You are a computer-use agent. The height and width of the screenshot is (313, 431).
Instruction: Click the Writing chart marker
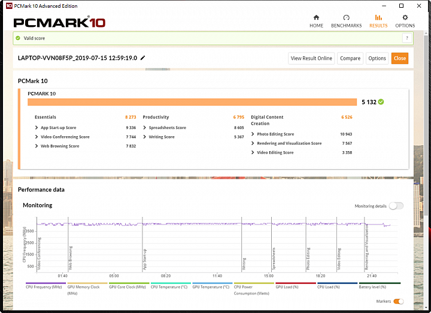(244, 263)
